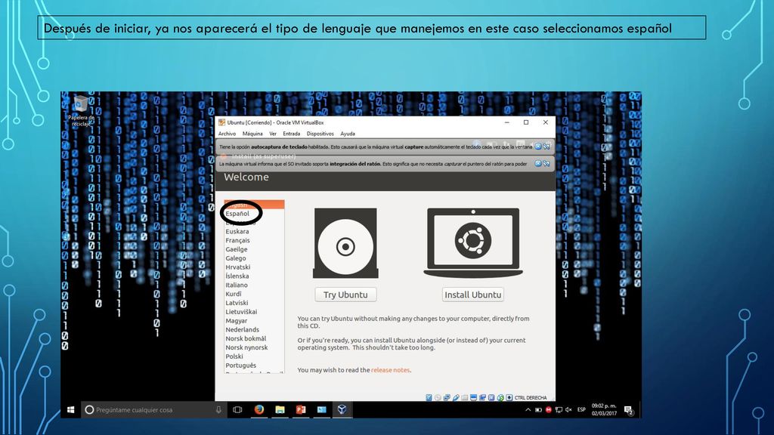Screen dimensions: 774x435
Task: Suppress future integración del ratón messages icon
Action: click(x=546, y=163)
